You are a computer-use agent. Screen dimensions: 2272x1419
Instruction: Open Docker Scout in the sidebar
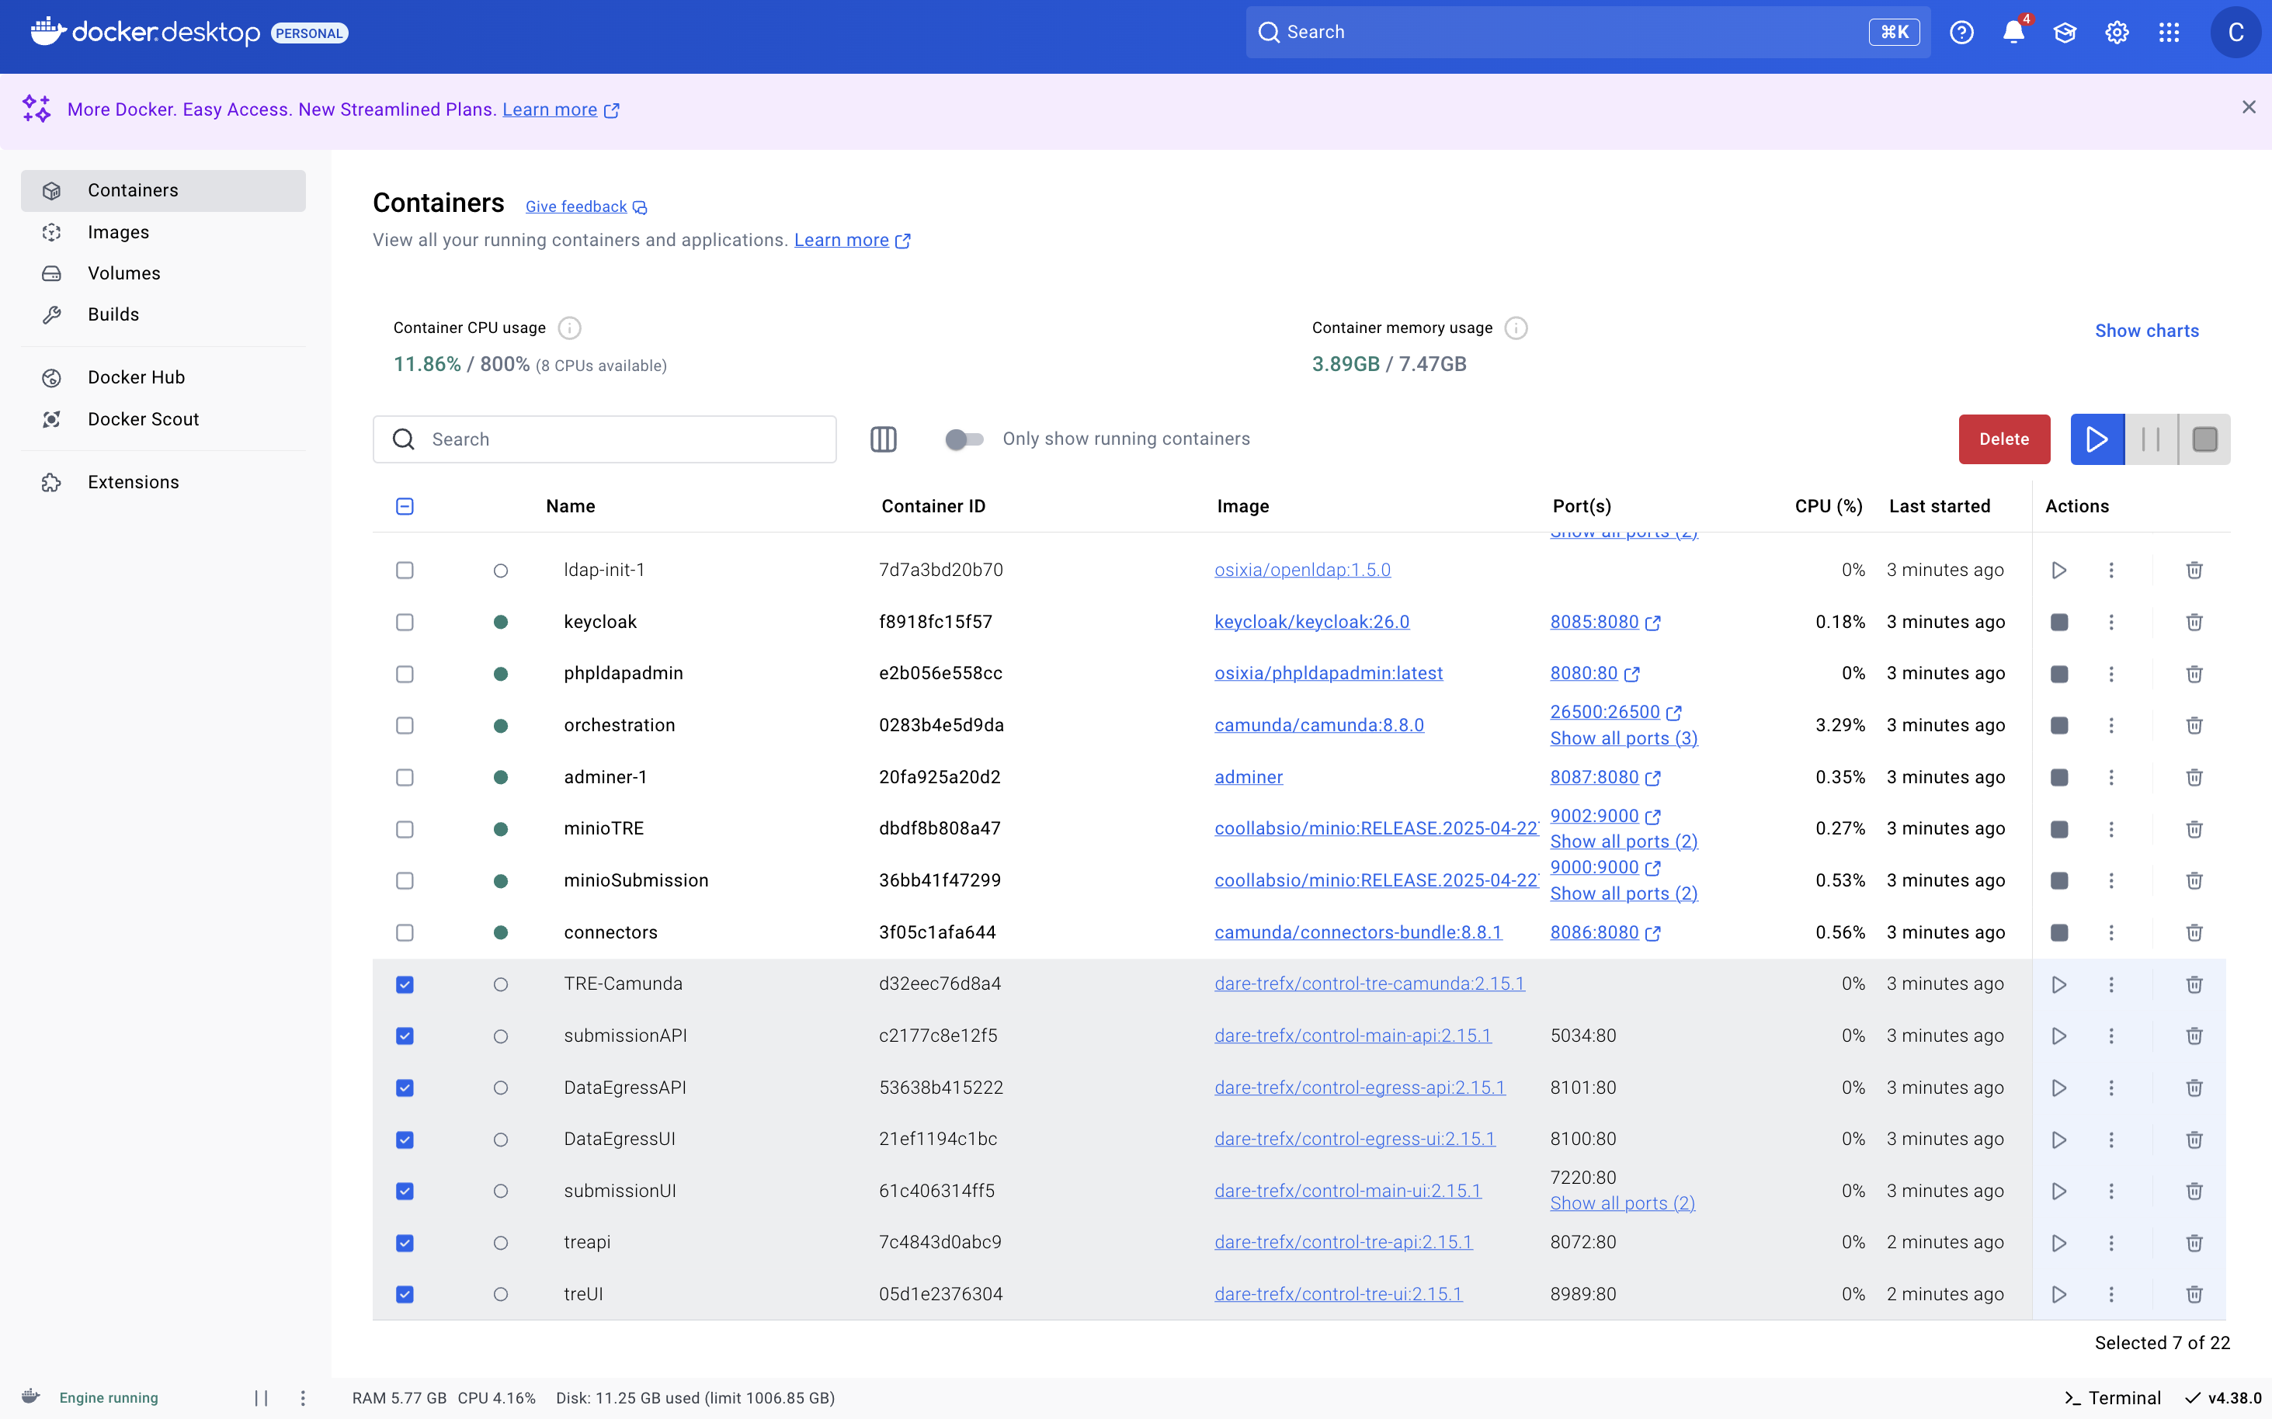click(x=163, y=418)
